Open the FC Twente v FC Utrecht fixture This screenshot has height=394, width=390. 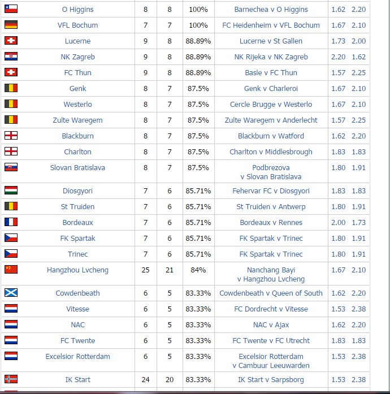[x=271, y=340]
